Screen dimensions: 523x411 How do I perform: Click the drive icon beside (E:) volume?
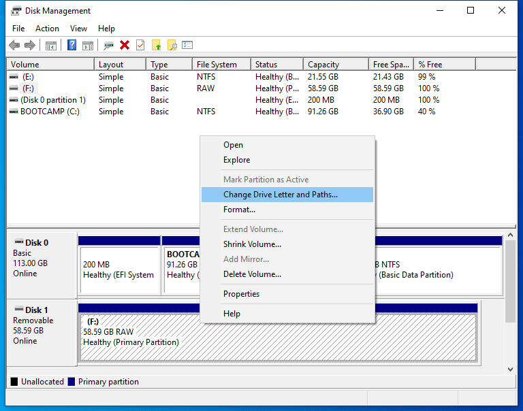pos(14,77)
